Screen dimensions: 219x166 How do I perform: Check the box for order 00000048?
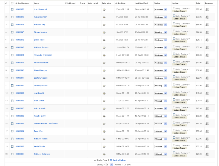point(12,25)
